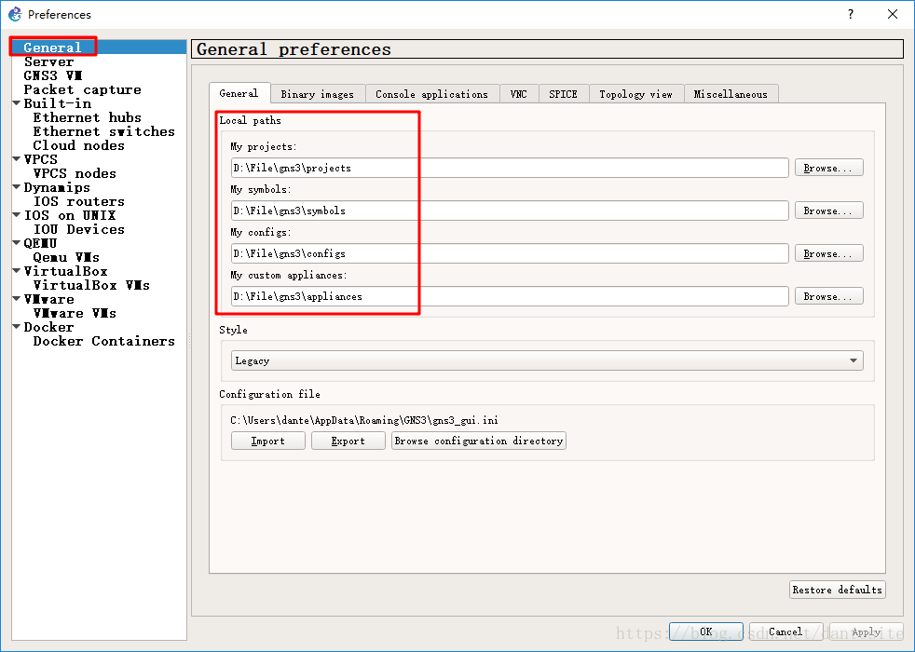Image resolution: width=915 pixels, height=652 pixels.
Task: Open VMware VMs settings
Action: 75,314
